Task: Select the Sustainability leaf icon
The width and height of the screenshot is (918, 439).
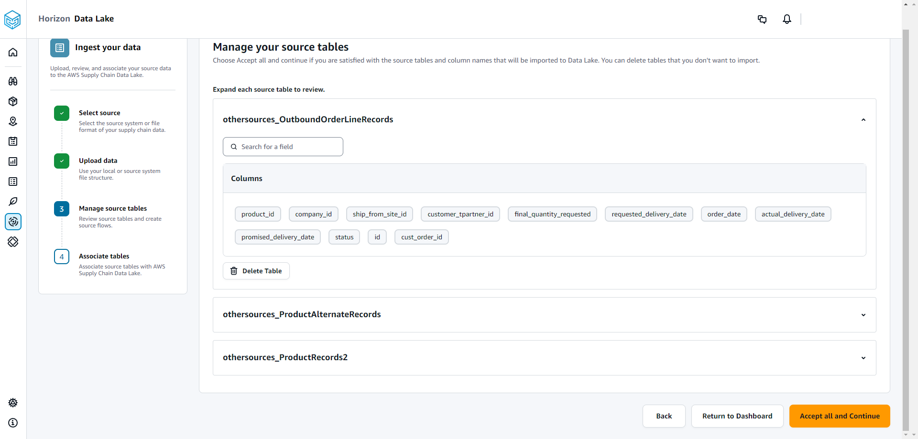Action: pyautogui.click(x=13, y=201)
